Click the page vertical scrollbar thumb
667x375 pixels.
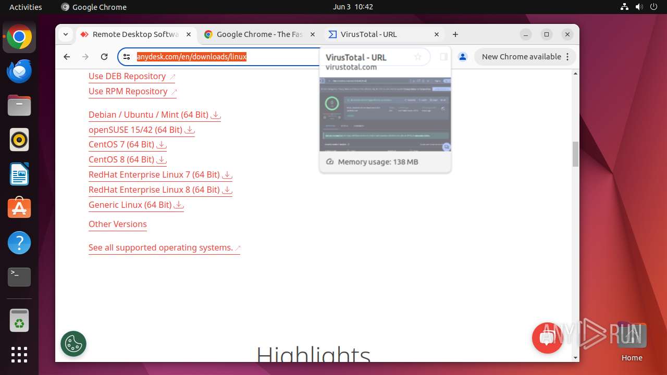coord(576,154)
